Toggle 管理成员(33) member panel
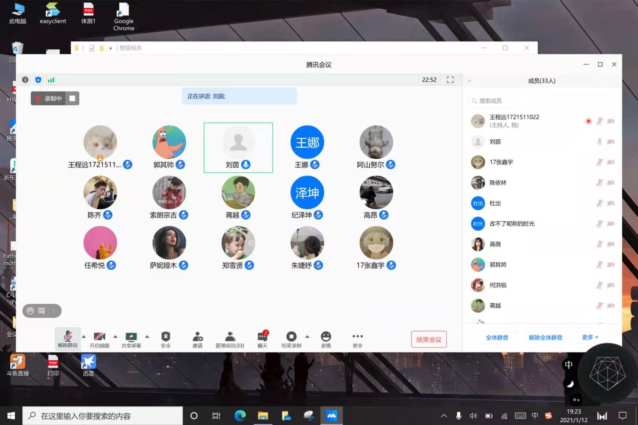 pos(230,340)
